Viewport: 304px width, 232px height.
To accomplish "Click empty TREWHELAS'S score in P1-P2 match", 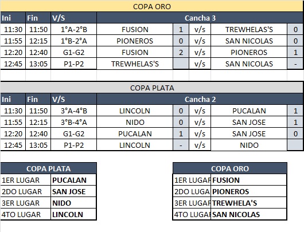I will click(181, 64).
